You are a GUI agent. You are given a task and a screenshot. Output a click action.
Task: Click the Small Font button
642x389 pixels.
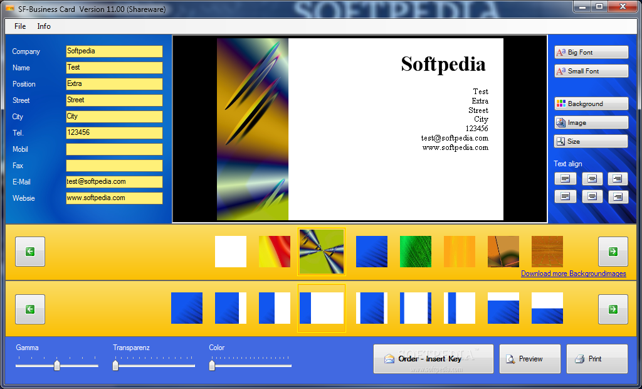tap(591, 71)
